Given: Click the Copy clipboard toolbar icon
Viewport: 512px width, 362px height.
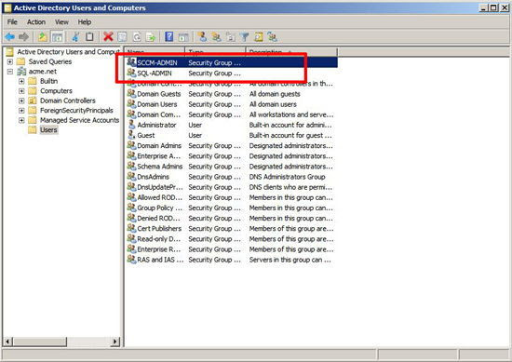Looking at the screenshot, I should pos(89,37).
